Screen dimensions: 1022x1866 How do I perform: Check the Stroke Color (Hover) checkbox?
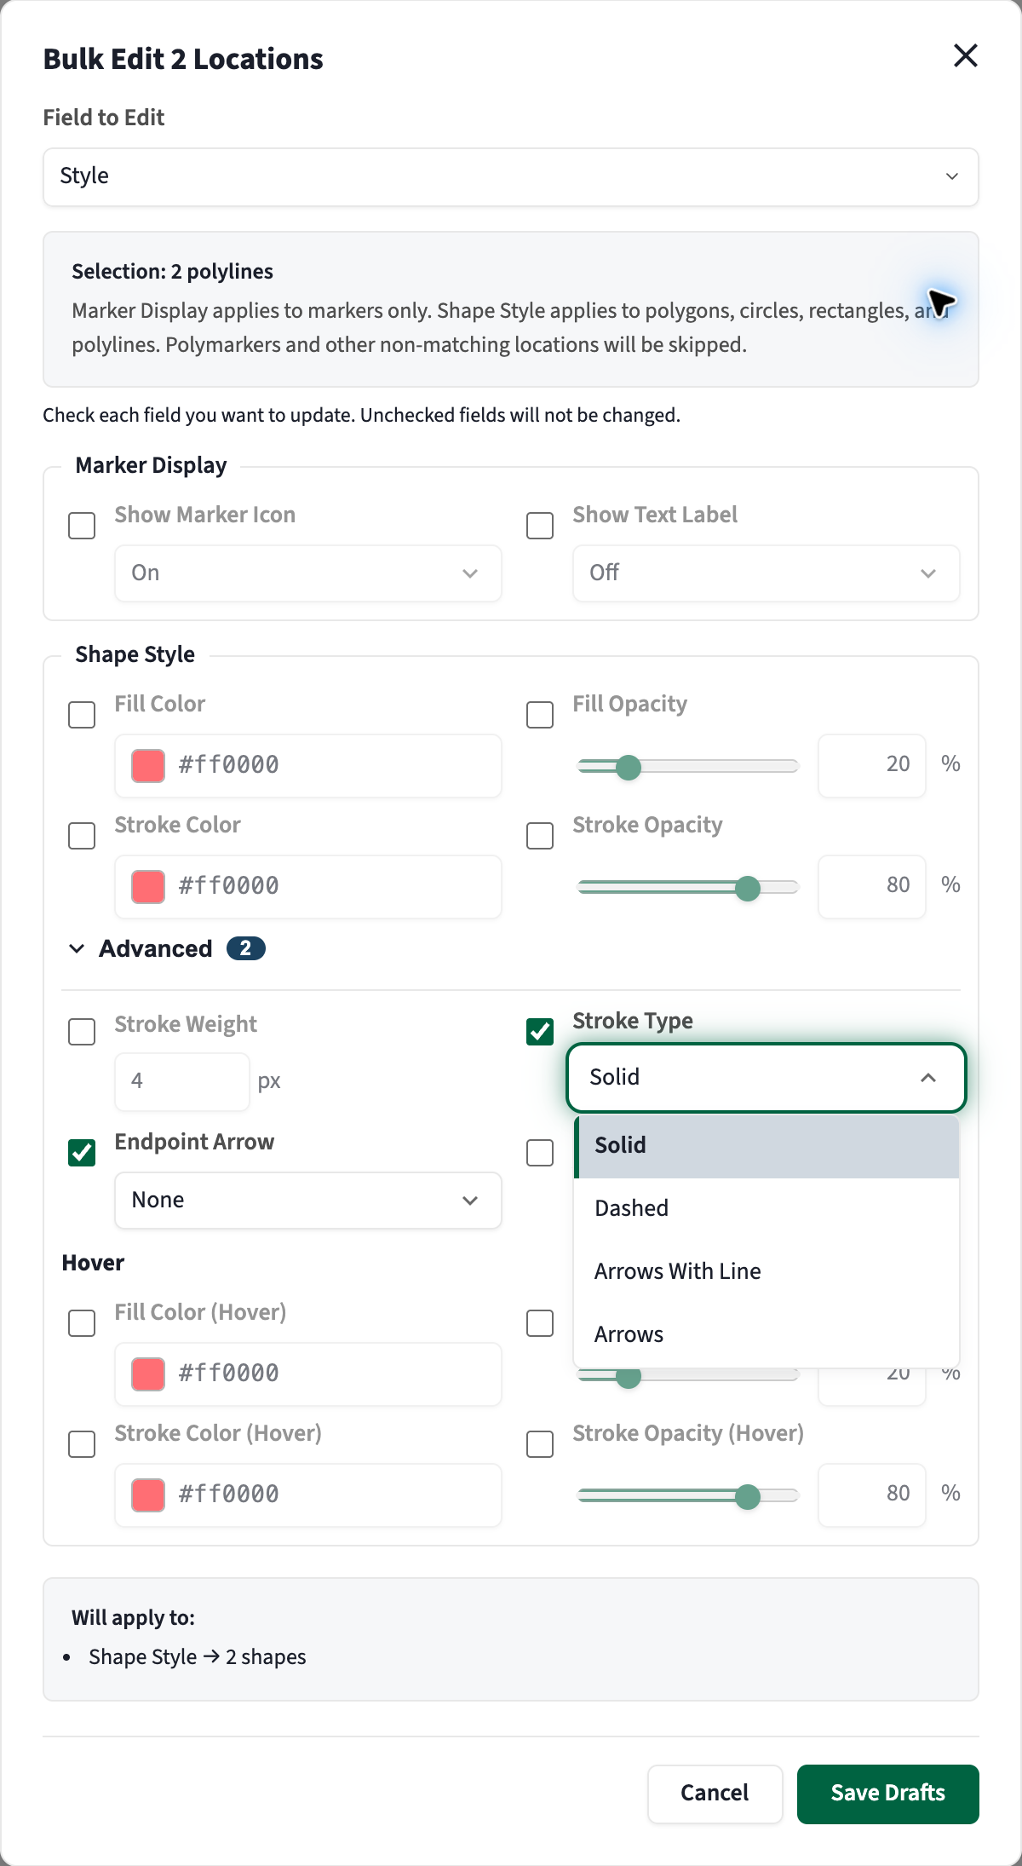coord(82,1444)
